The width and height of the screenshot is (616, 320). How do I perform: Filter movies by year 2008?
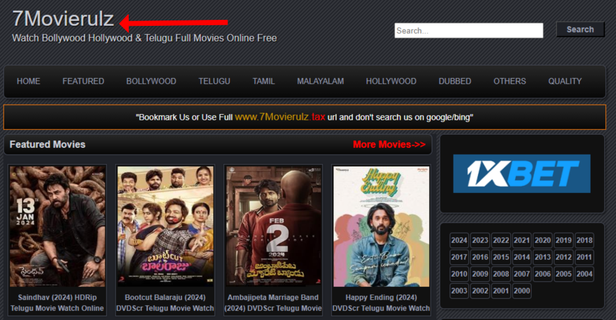(501, 274)
